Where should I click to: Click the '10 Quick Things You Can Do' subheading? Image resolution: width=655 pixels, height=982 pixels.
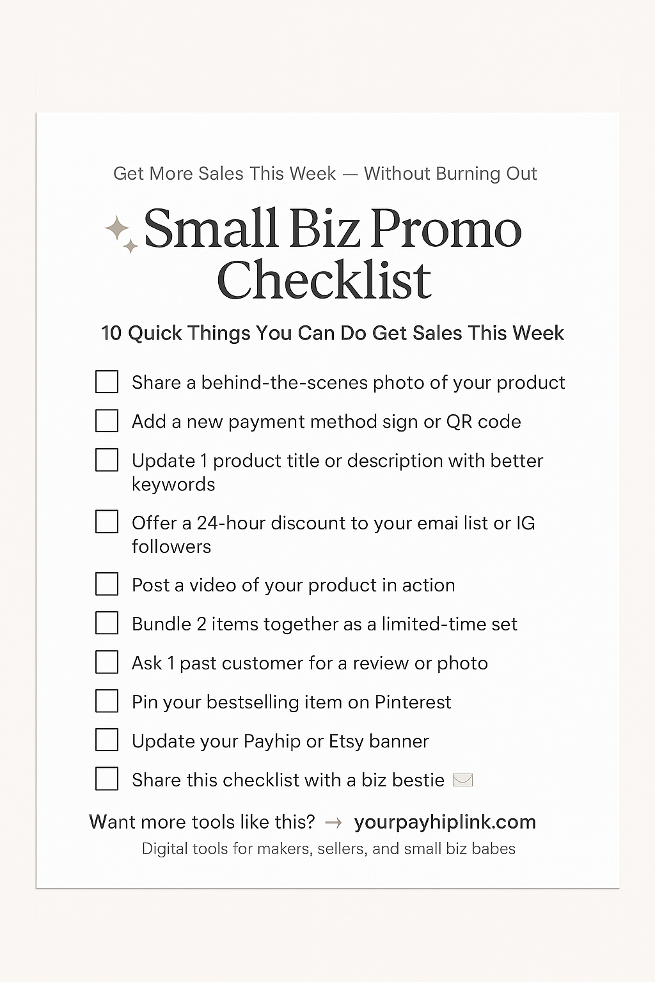[333, 333]
